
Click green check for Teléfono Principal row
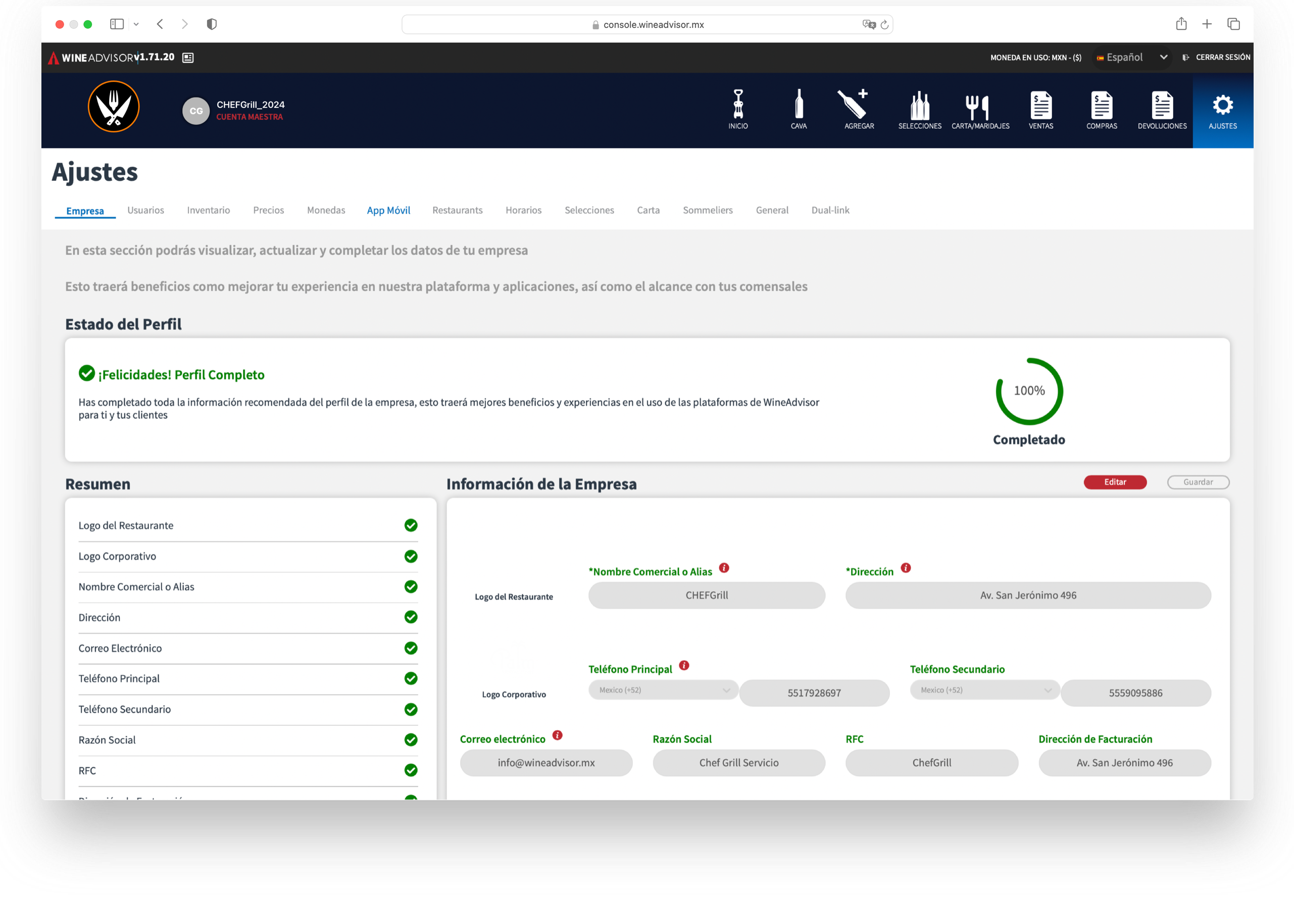coord(411,678)
